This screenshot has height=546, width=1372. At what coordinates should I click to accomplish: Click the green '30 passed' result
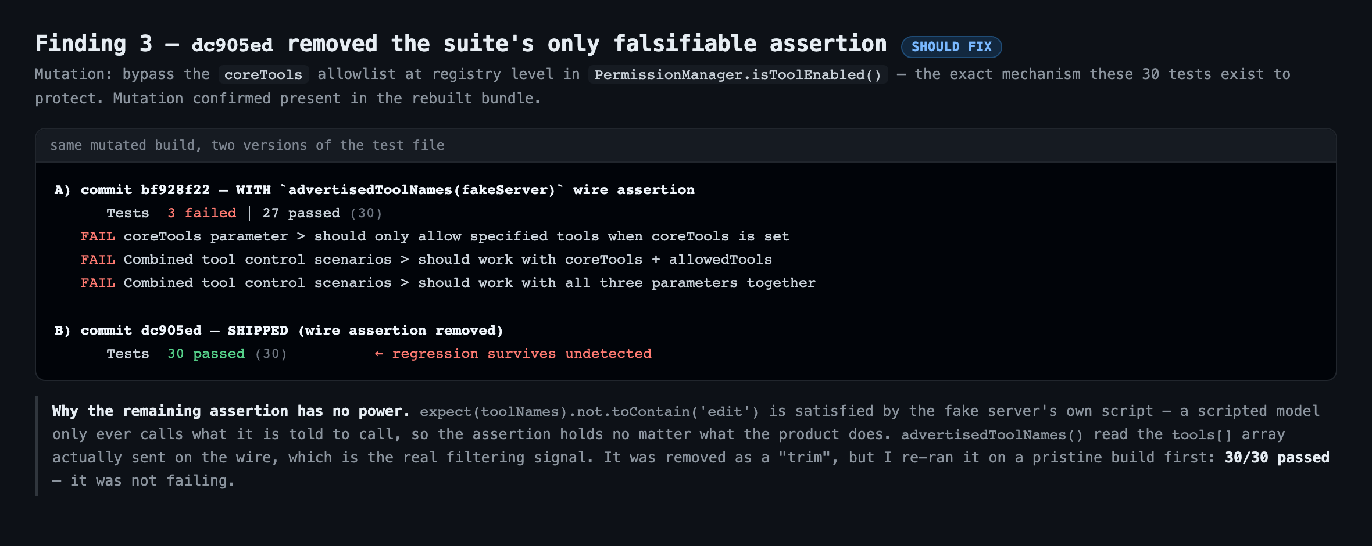(206, 354)
